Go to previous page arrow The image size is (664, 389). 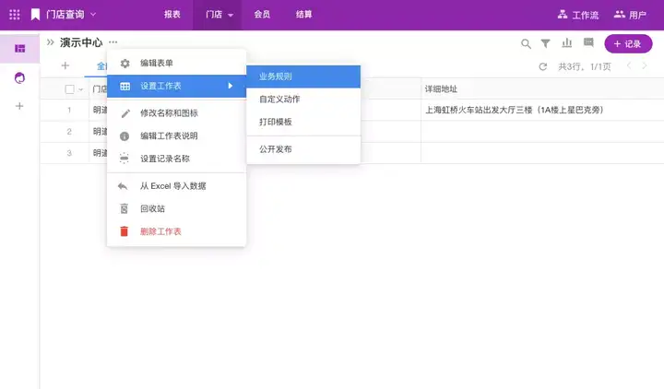[629, 65]
